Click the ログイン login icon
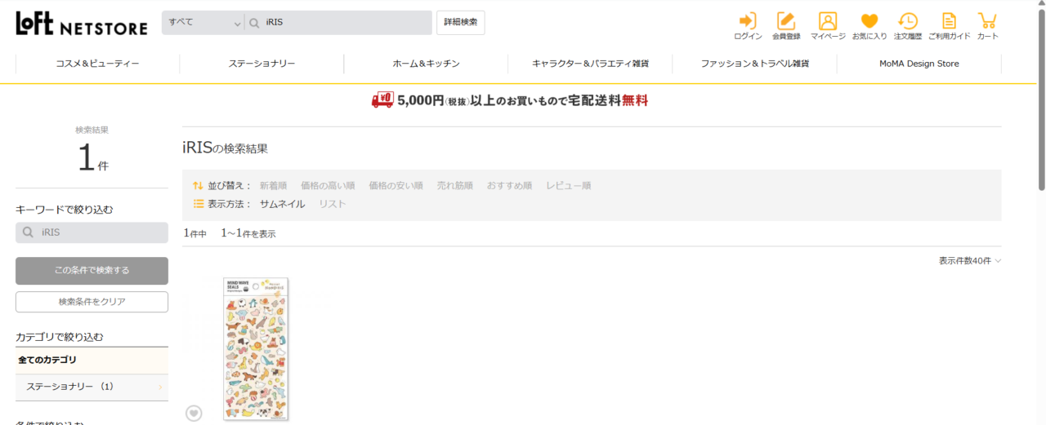The width and height of the screenshot is (1046, 425). point(748,26)
